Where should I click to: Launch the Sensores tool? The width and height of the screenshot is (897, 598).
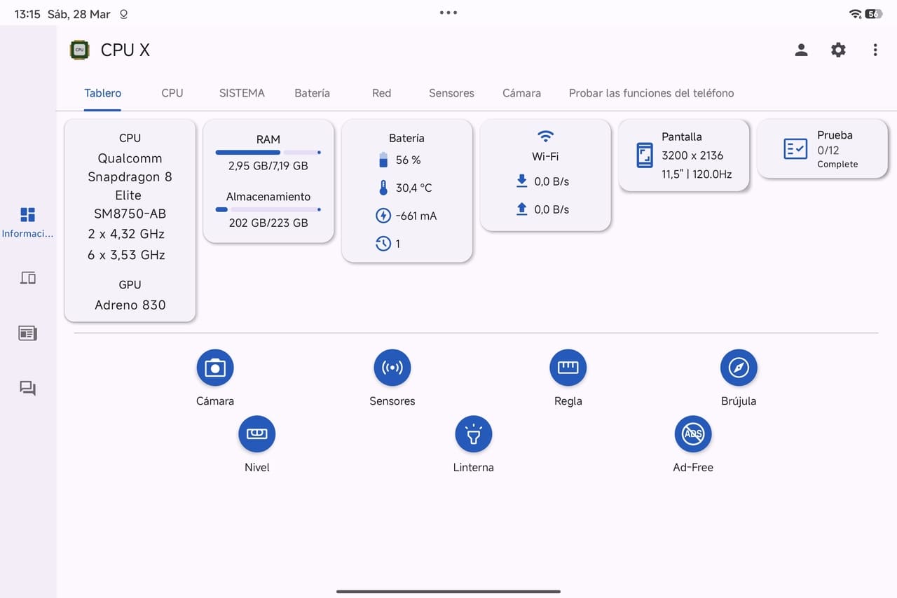point(392,368)
